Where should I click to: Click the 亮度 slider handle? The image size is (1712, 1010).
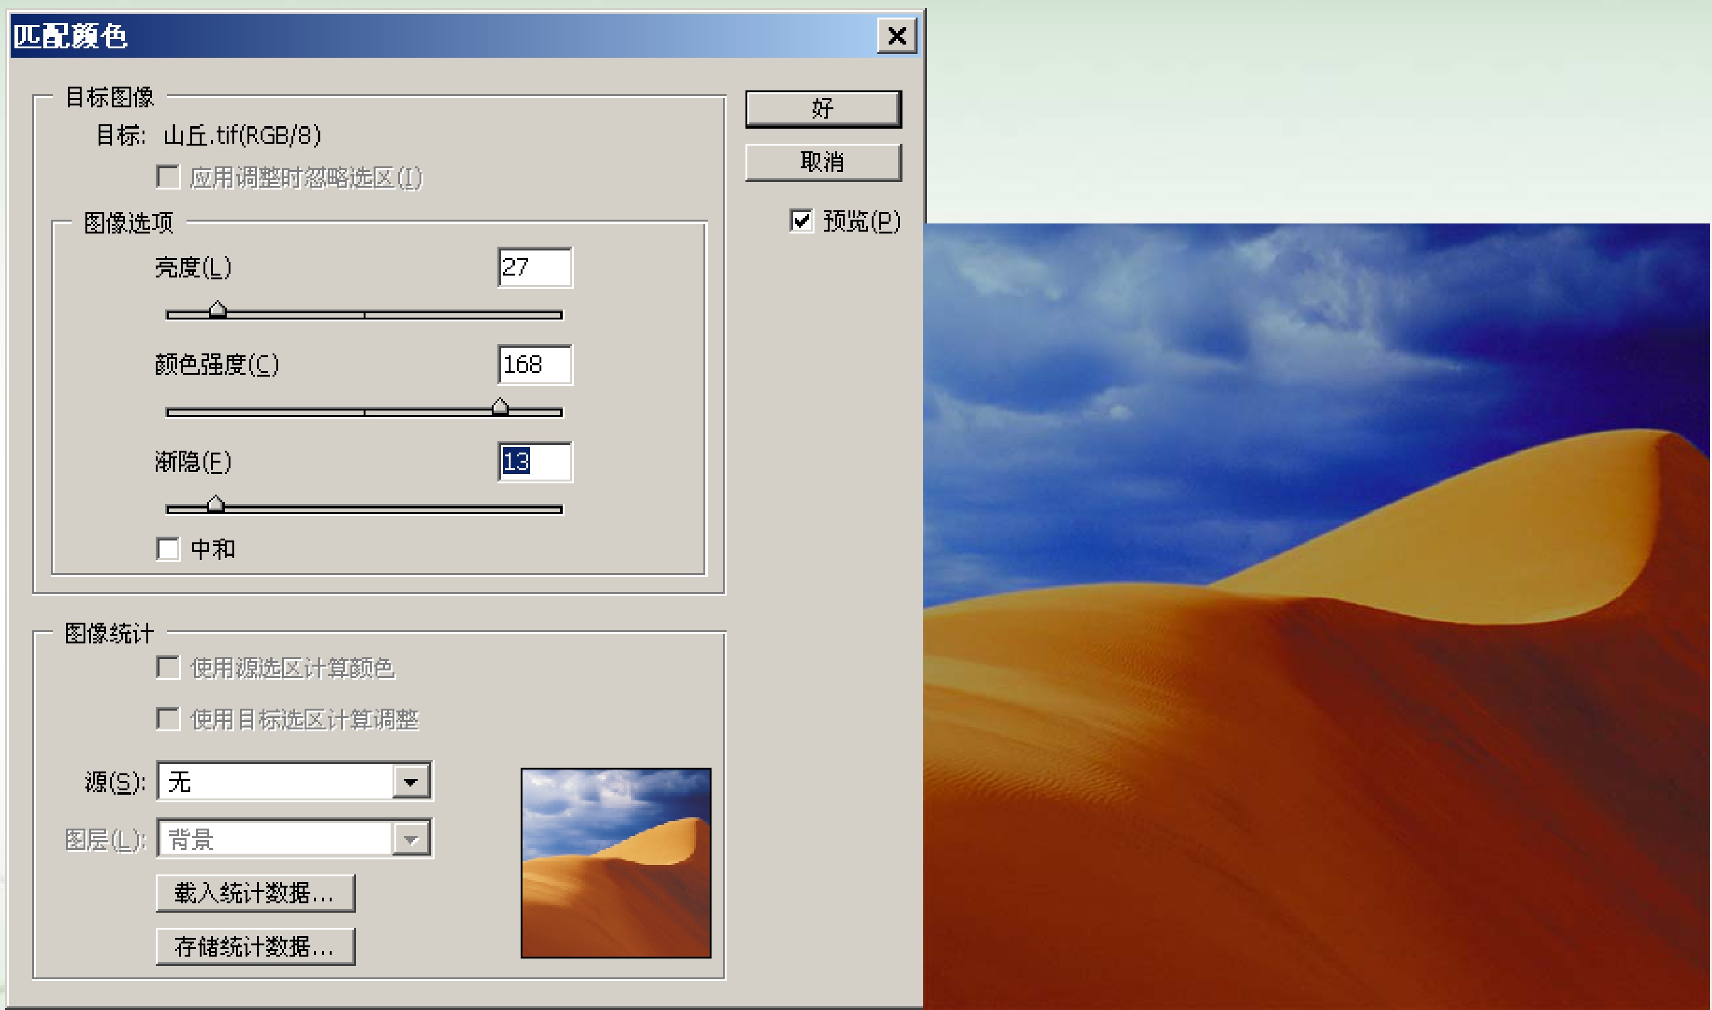point(218,310)
